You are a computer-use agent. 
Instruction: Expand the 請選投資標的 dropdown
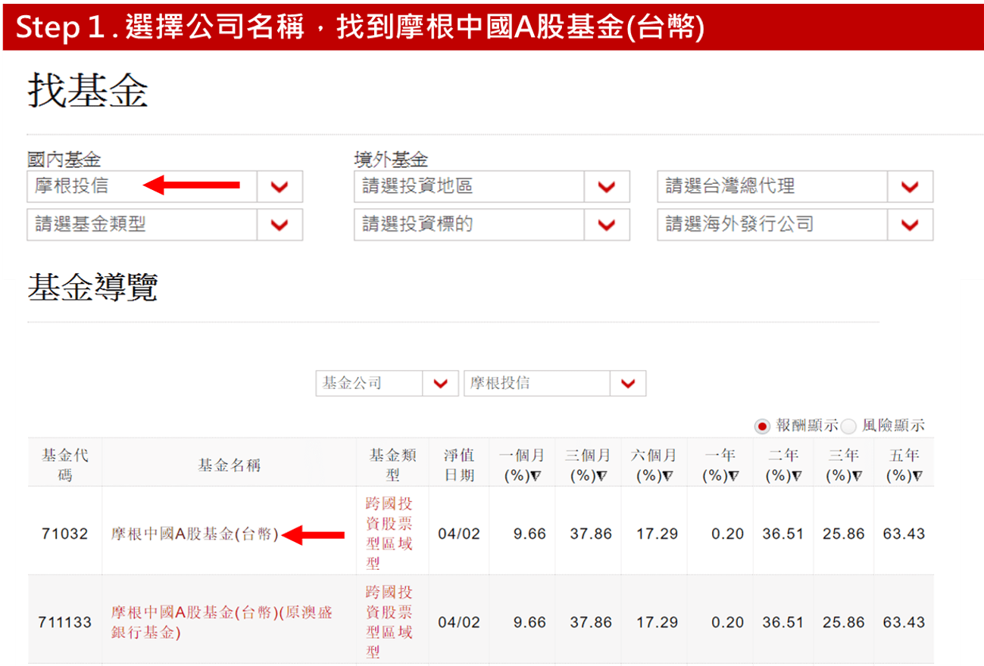click(607, 225)
